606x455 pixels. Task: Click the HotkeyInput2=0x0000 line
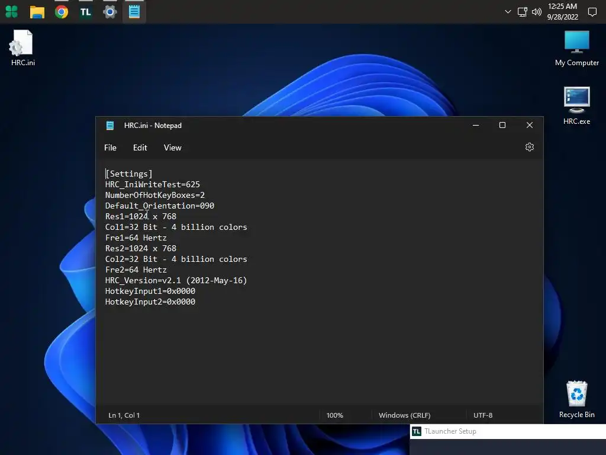tap(150, 302)
